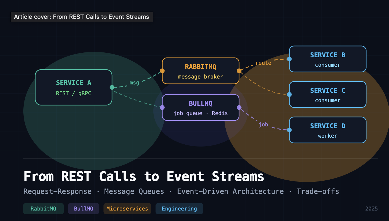Click BullMQ's left purple connector dot
Viewport: 389px width, 221px height.
pos(162,108)
